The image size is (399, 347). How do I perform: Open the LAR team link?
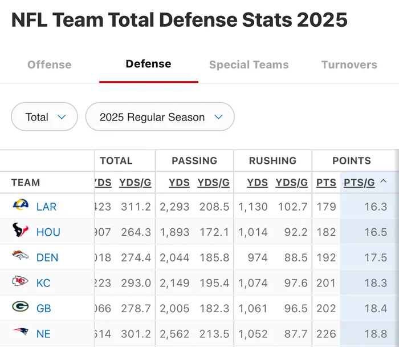46,207
